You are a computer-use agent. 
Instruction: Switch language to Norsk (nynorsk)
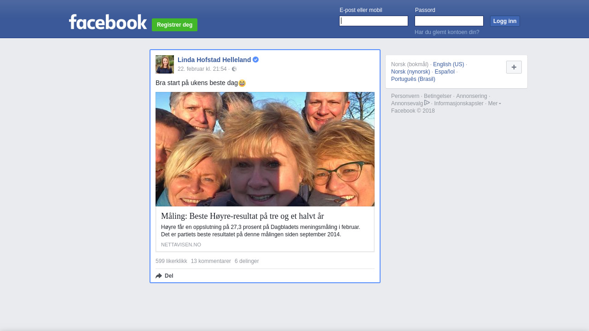(410, 72)
